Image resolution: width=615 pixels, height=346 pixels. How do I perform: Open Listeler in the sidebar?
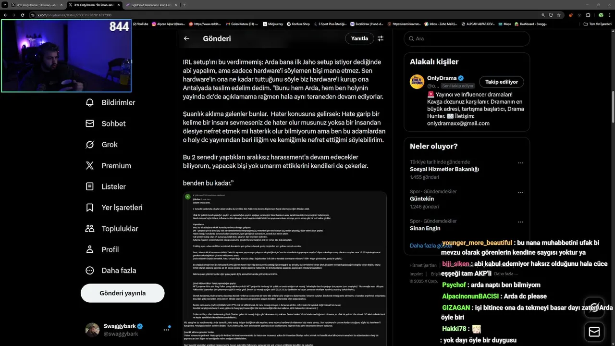tap(106, 186)
